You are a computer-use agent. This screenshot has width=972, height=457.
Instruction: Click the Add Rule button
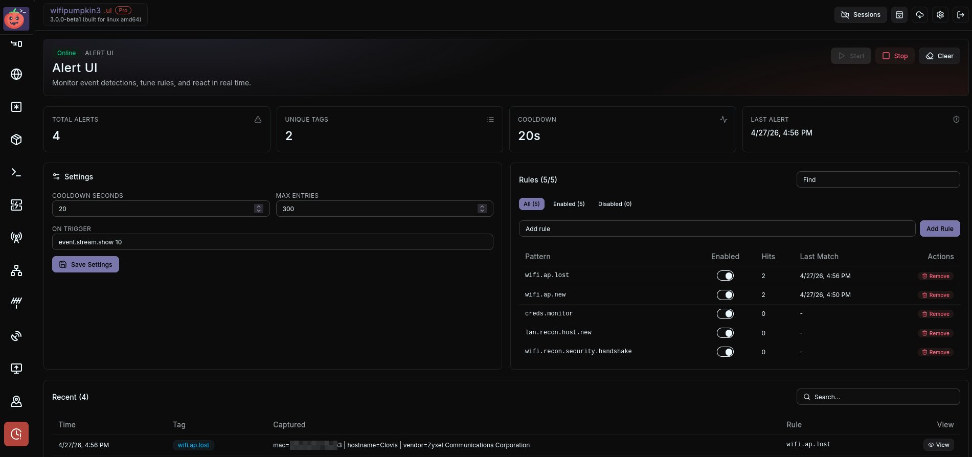click(940, 228)
